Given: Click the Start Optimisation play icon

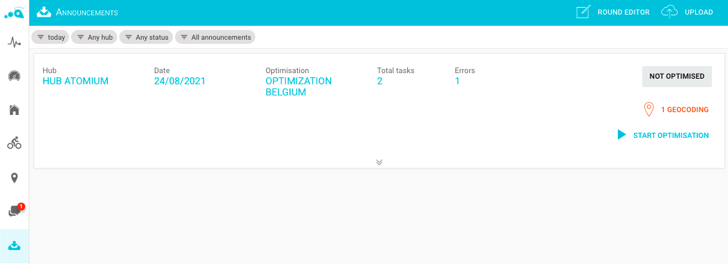Looking at the screenshot, I should pyautogui.click(x=622, y=135).
